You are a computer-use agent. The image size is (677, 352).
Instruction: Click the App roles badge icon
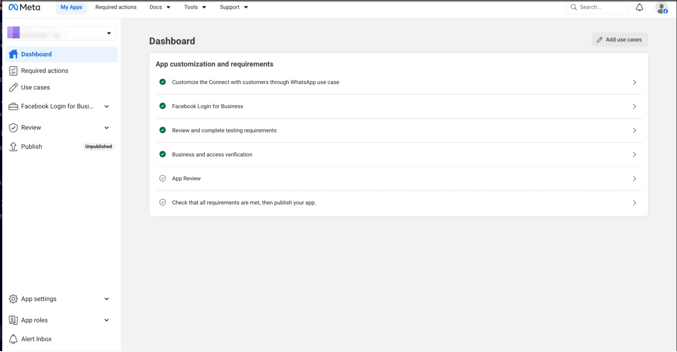coord(13,320)
